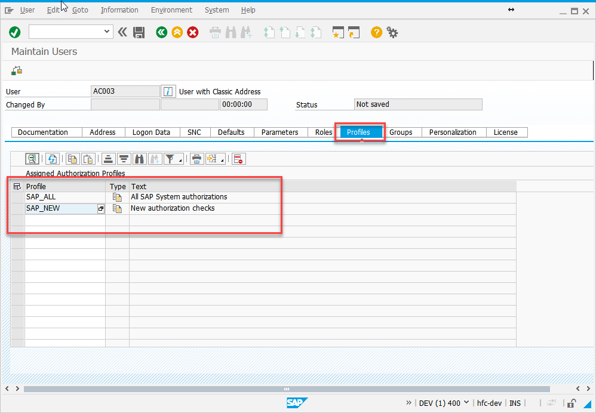Open the system dropdown DEV (1) 400

(x=444, y=403)
